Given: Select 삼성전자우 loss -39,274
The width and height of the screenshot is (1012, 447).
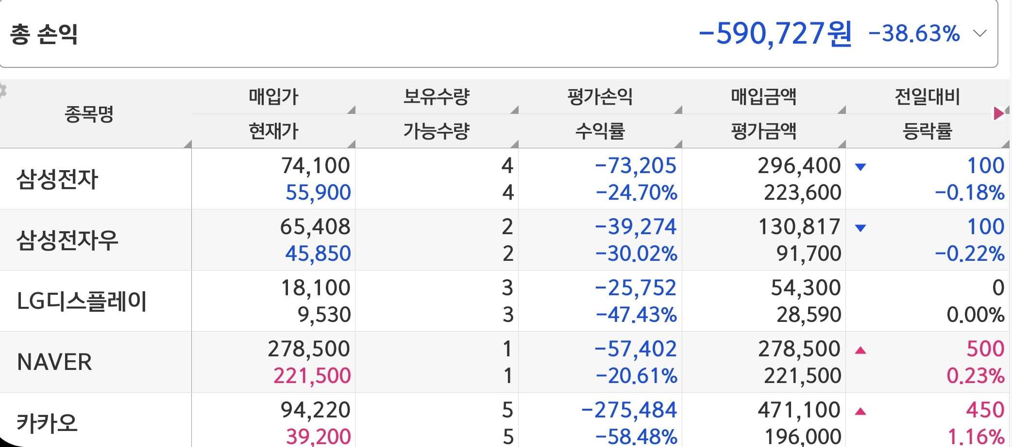Looking at the screenshot, I should [x=635, y=227].
